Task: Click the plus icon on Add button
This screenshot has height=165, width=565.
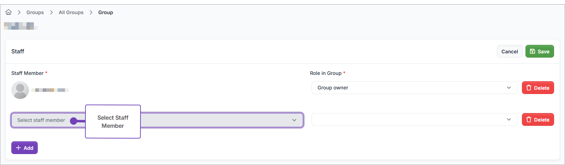Action: (x=18, y=148)
